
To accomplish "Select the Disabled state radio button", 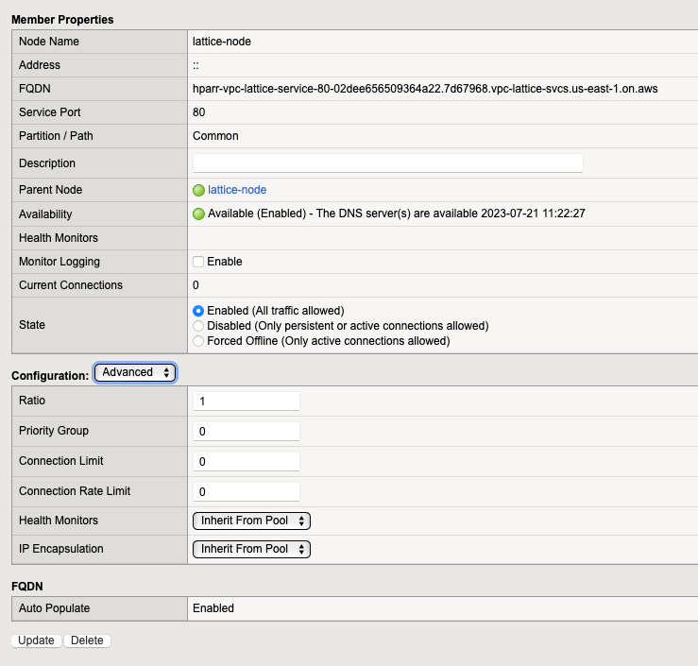I will click(x=198, y=325).
